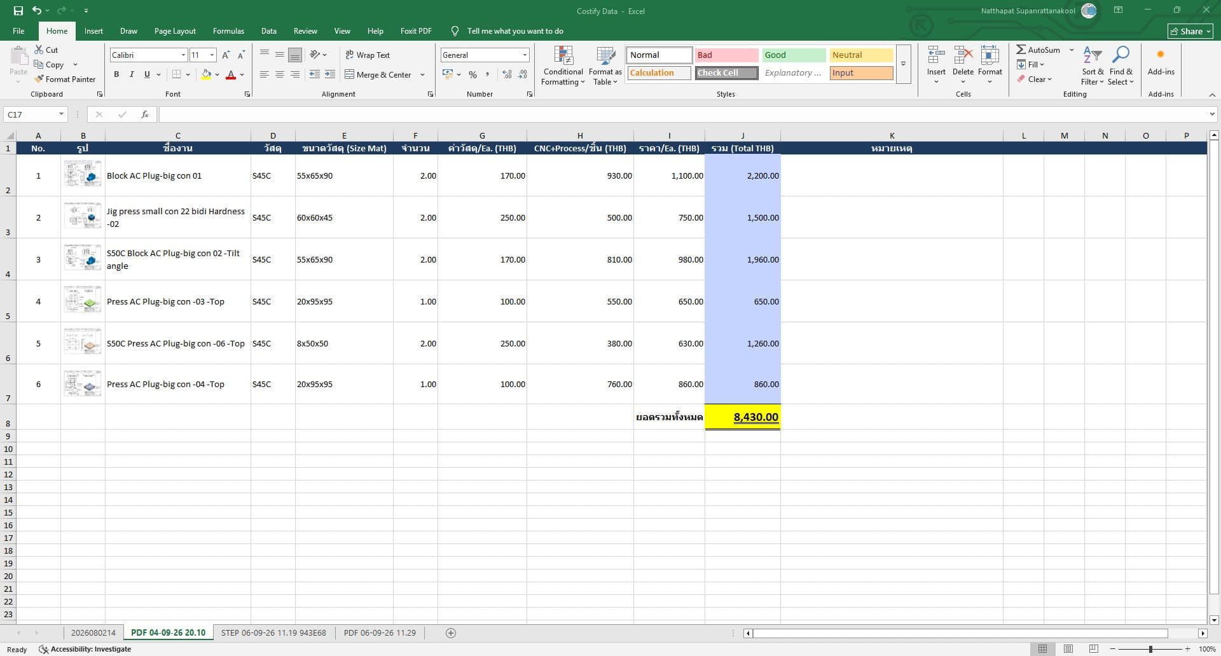Click the Share button
The height and width of the screenshot is (656, 1221).
point(1190,31)
